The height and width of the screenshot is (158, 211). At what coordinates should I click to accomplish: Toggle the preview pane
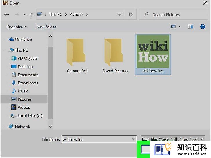click(x=190, y=27)
